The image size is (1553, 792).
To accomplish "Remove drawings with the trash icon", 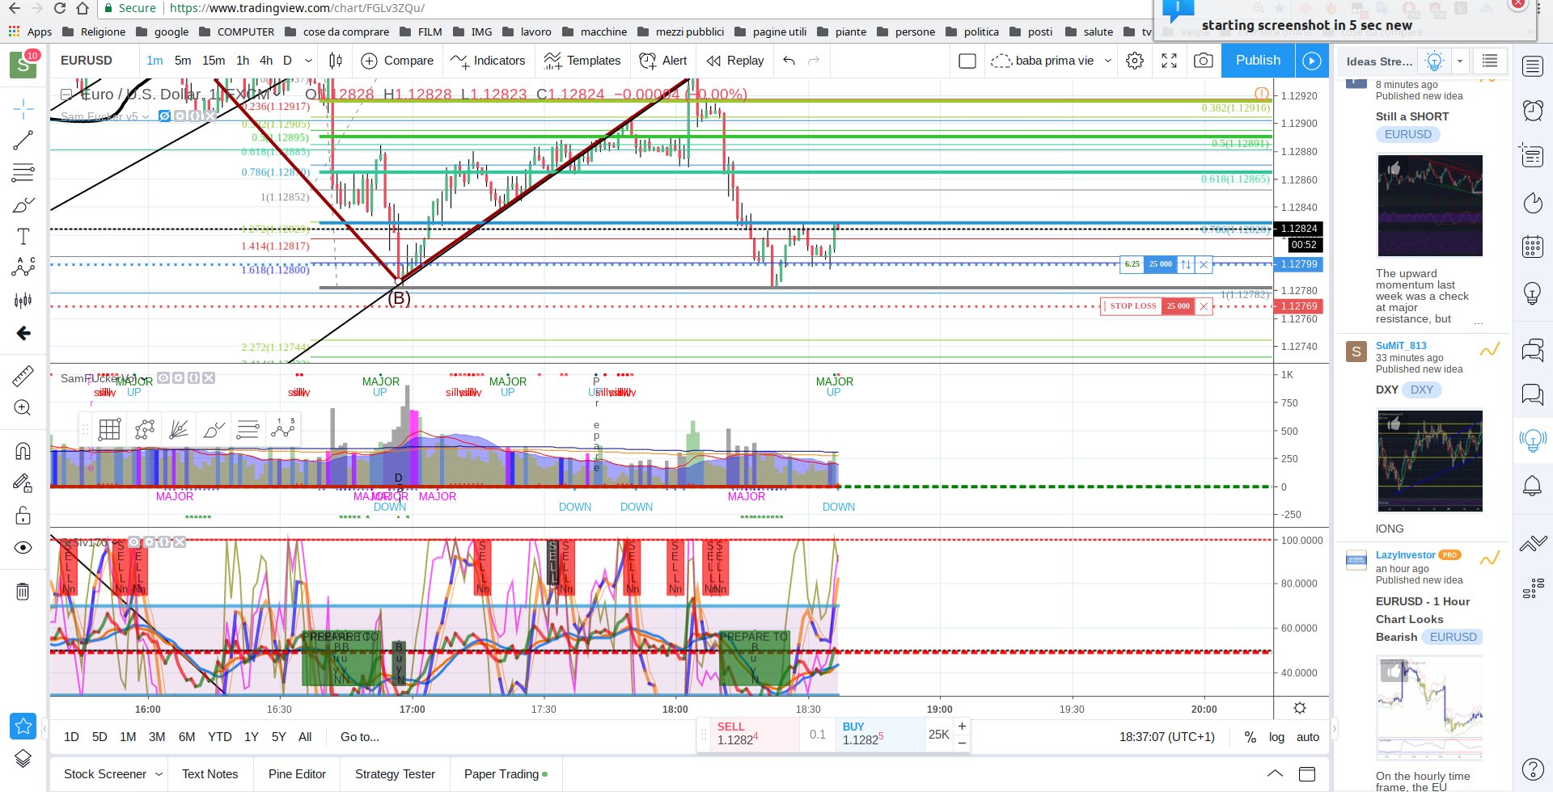I will [x=23, y=592].
